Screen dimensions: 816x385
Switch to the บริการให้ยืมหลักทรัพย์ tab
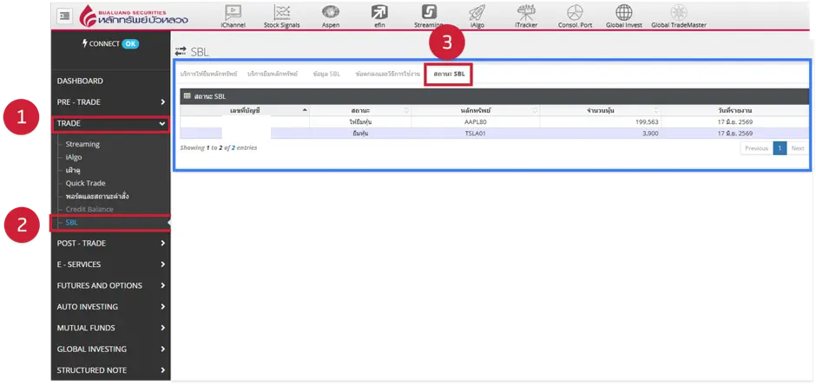click(x=208, y=74)
